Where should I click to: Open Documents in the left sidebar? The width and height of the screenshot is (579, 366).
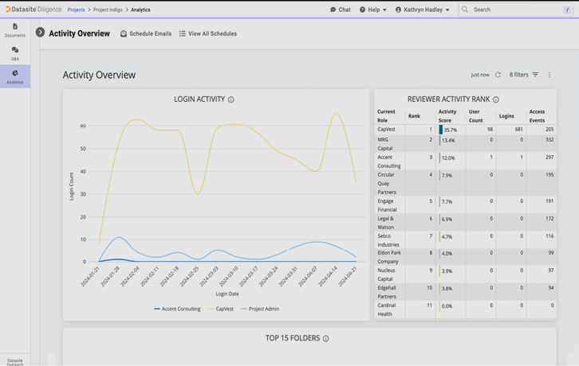click(x=14, y=29)
